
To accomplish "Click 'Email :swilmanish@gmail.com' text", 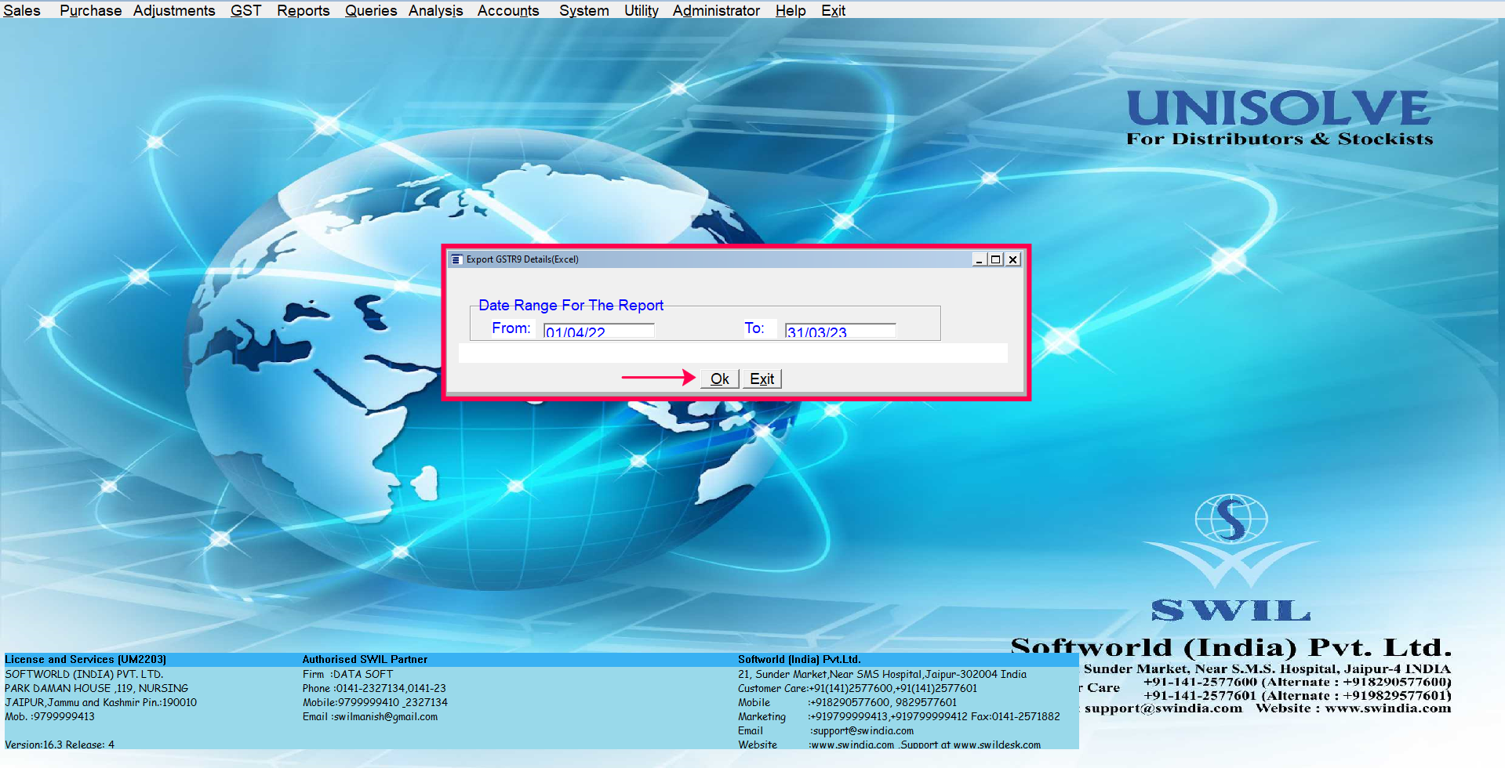I will tap(370, 716).
